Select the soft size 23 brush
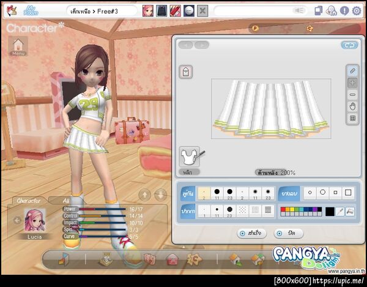Screen dimensions: 367x287 268,193
